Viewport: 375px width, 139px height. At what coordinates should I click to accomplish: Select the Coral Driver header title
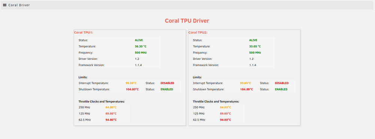pos(19,5)
